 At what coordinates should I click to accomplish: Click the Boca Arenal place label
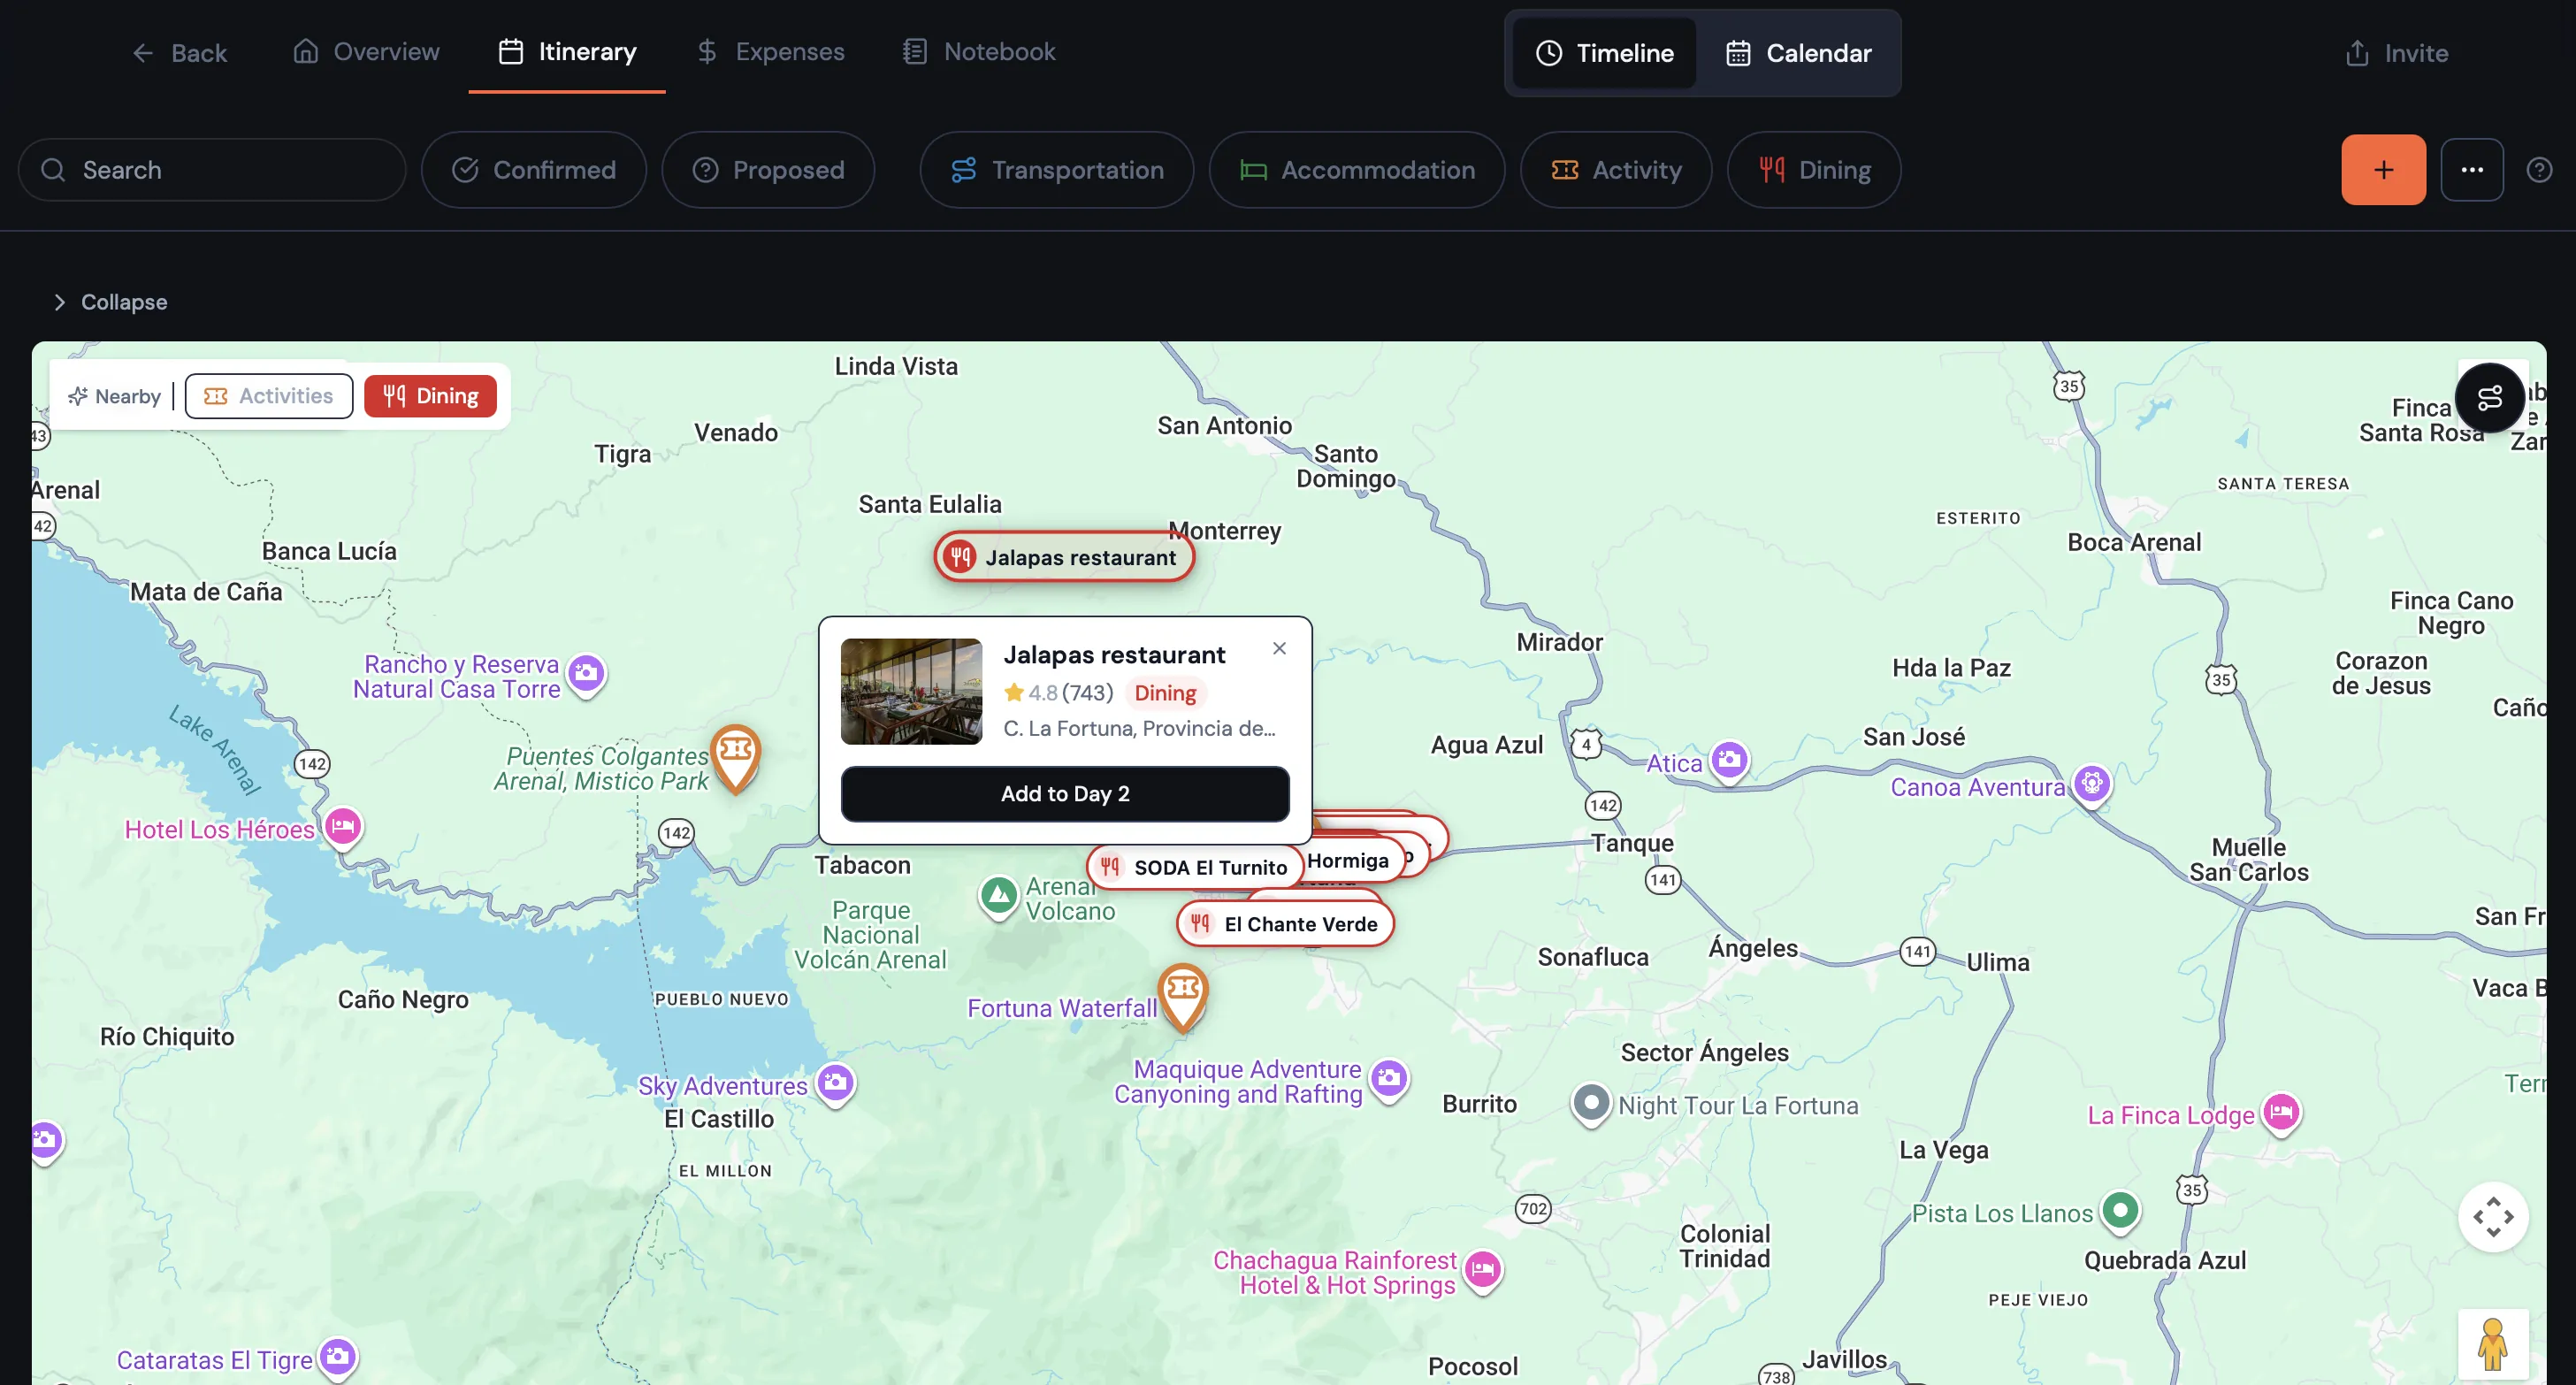tap(2134, 542)
